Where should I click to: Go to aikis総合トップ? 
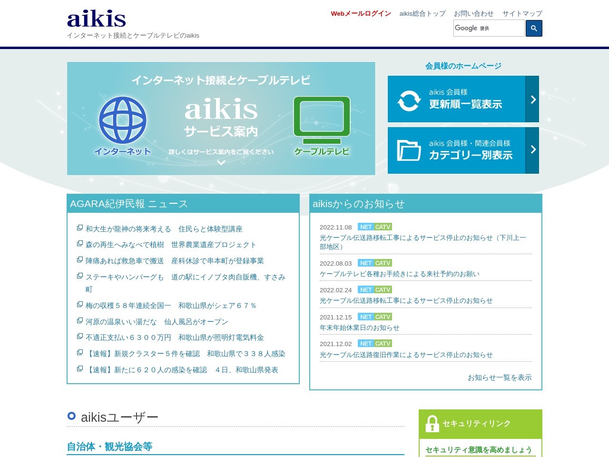point(422,14)
